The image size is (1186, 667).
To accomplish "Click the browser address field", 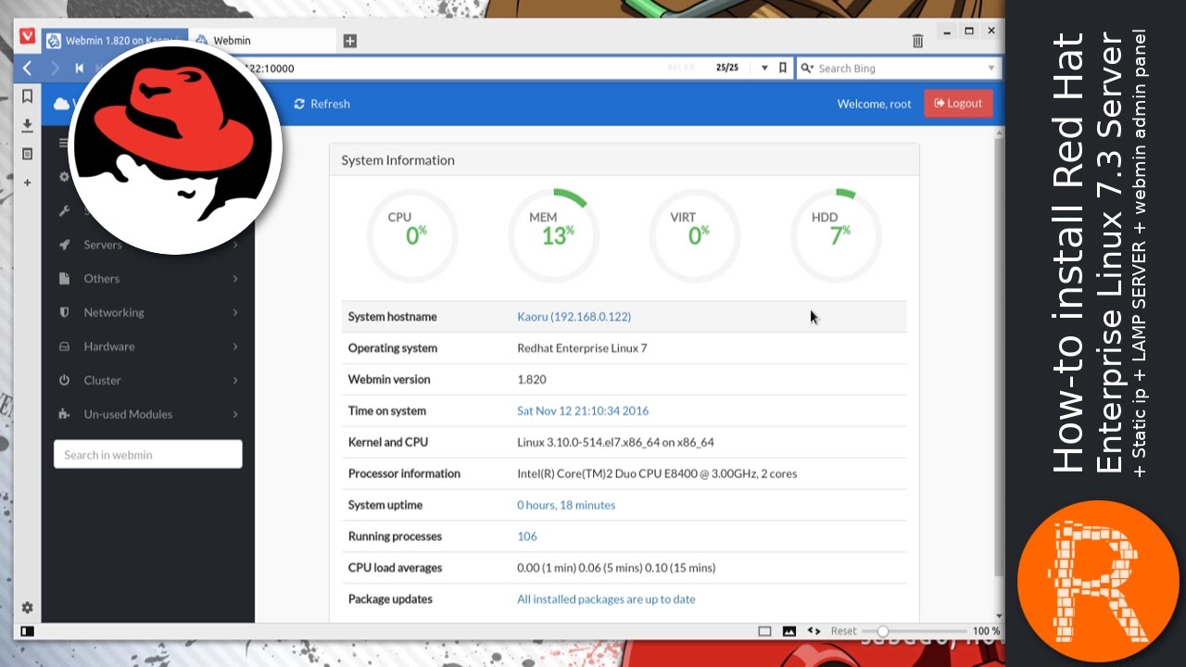I will (x=445, y=68).
